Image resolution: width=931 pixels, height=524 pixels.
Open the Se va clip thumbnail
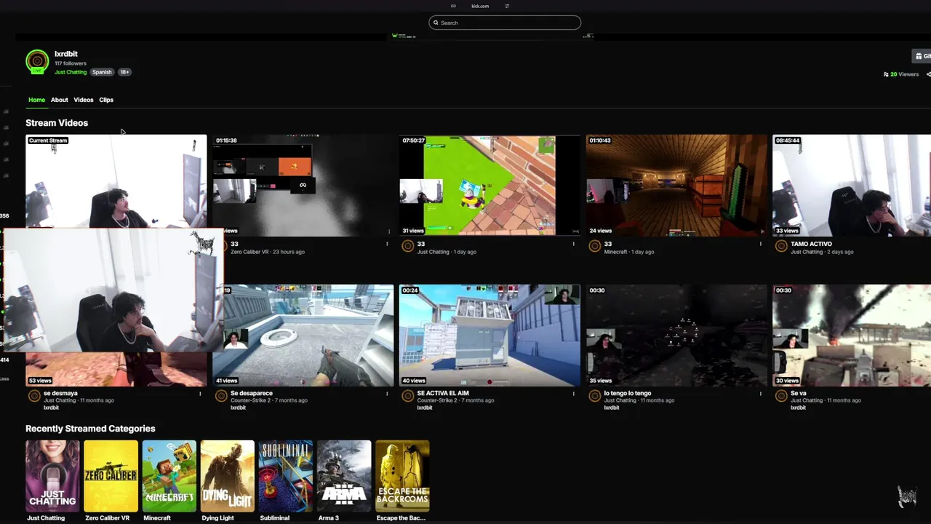tap(852, 335)
